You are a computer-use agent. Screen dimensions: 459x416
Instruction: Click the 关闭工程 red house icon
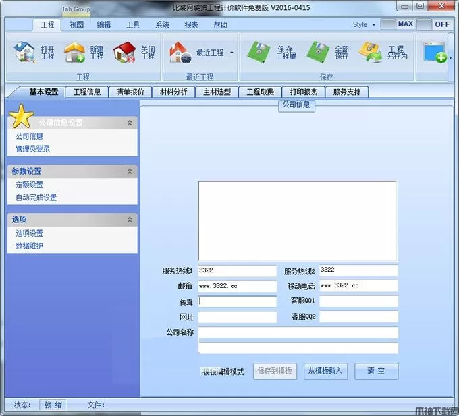(x=124, y=53)
